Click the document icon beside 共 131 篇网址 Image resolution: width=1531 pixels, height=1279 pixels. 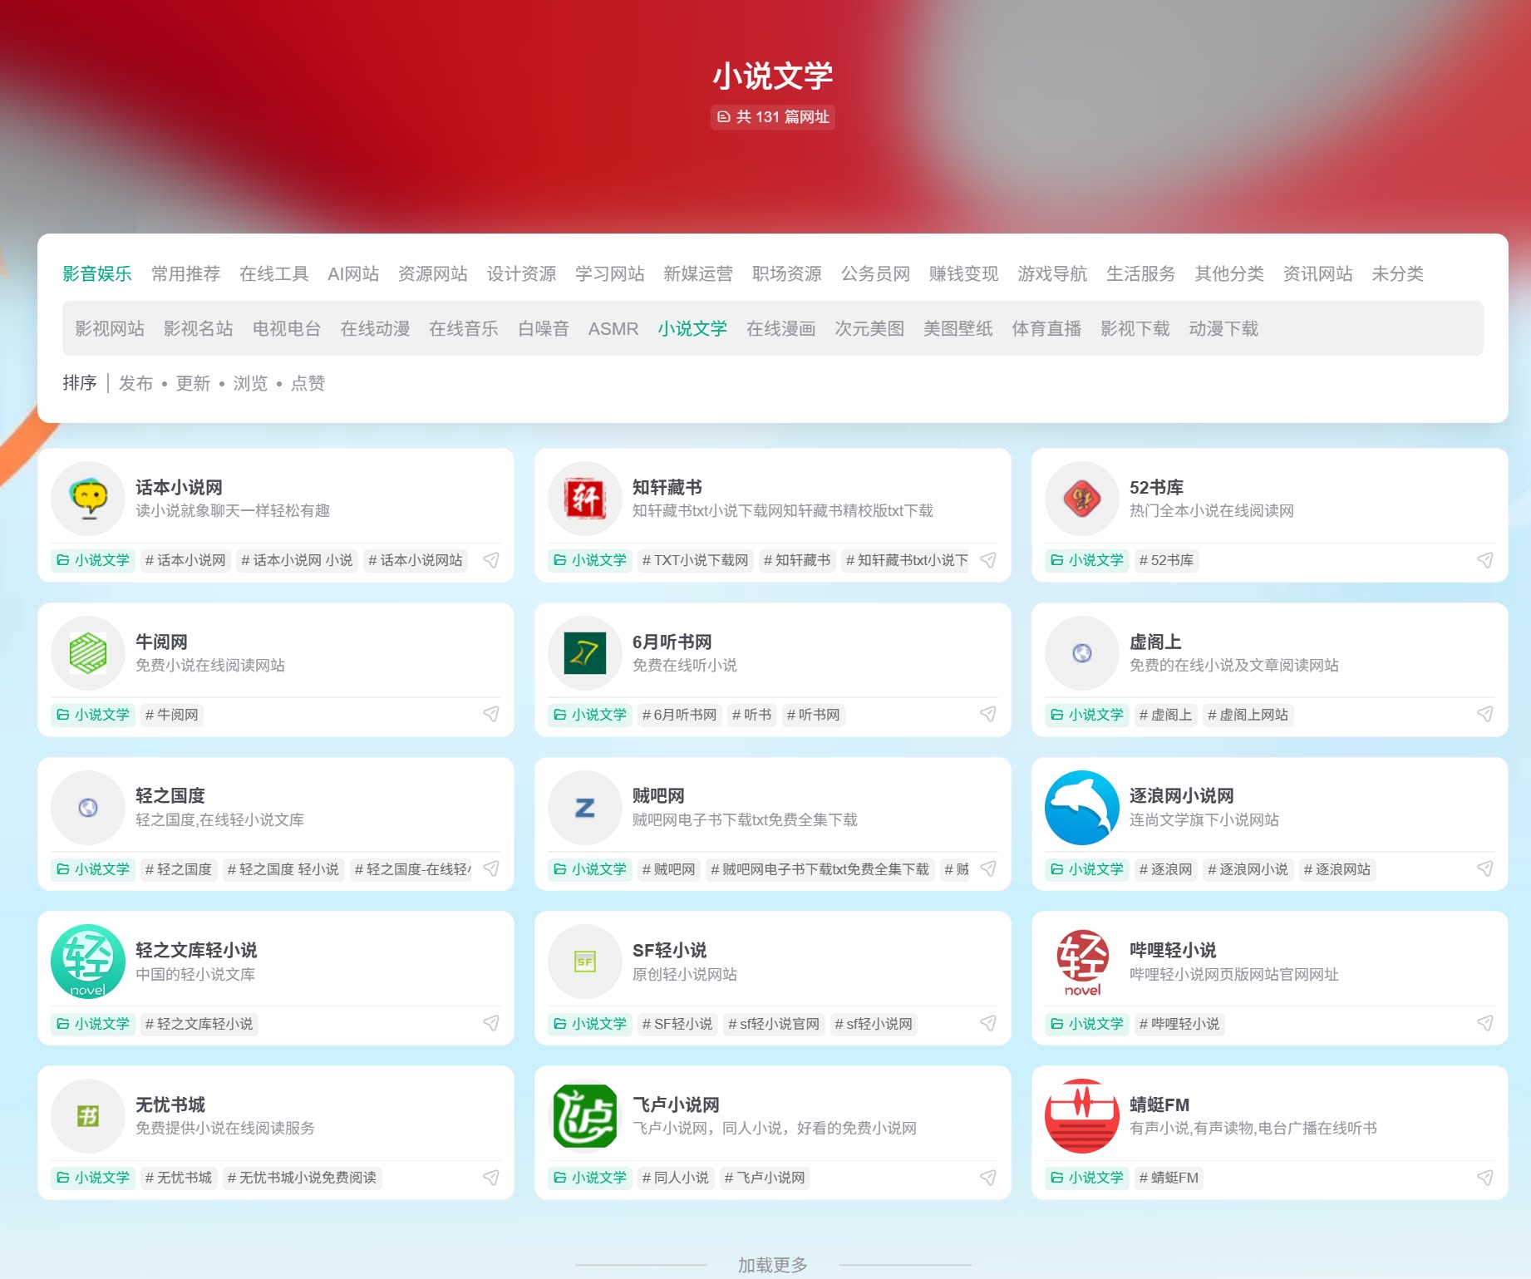[x=722, y=117]
